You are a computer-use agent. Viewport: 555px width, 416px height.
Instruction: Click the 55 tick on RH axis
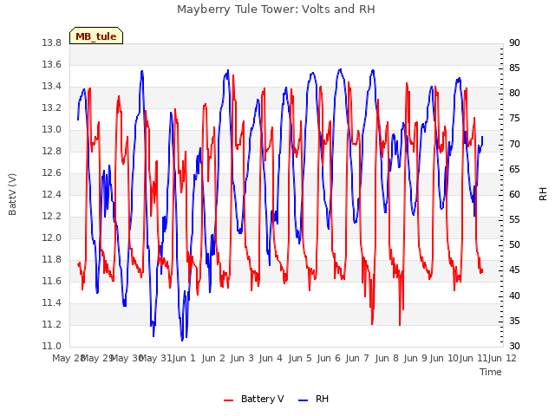[514, 220]
